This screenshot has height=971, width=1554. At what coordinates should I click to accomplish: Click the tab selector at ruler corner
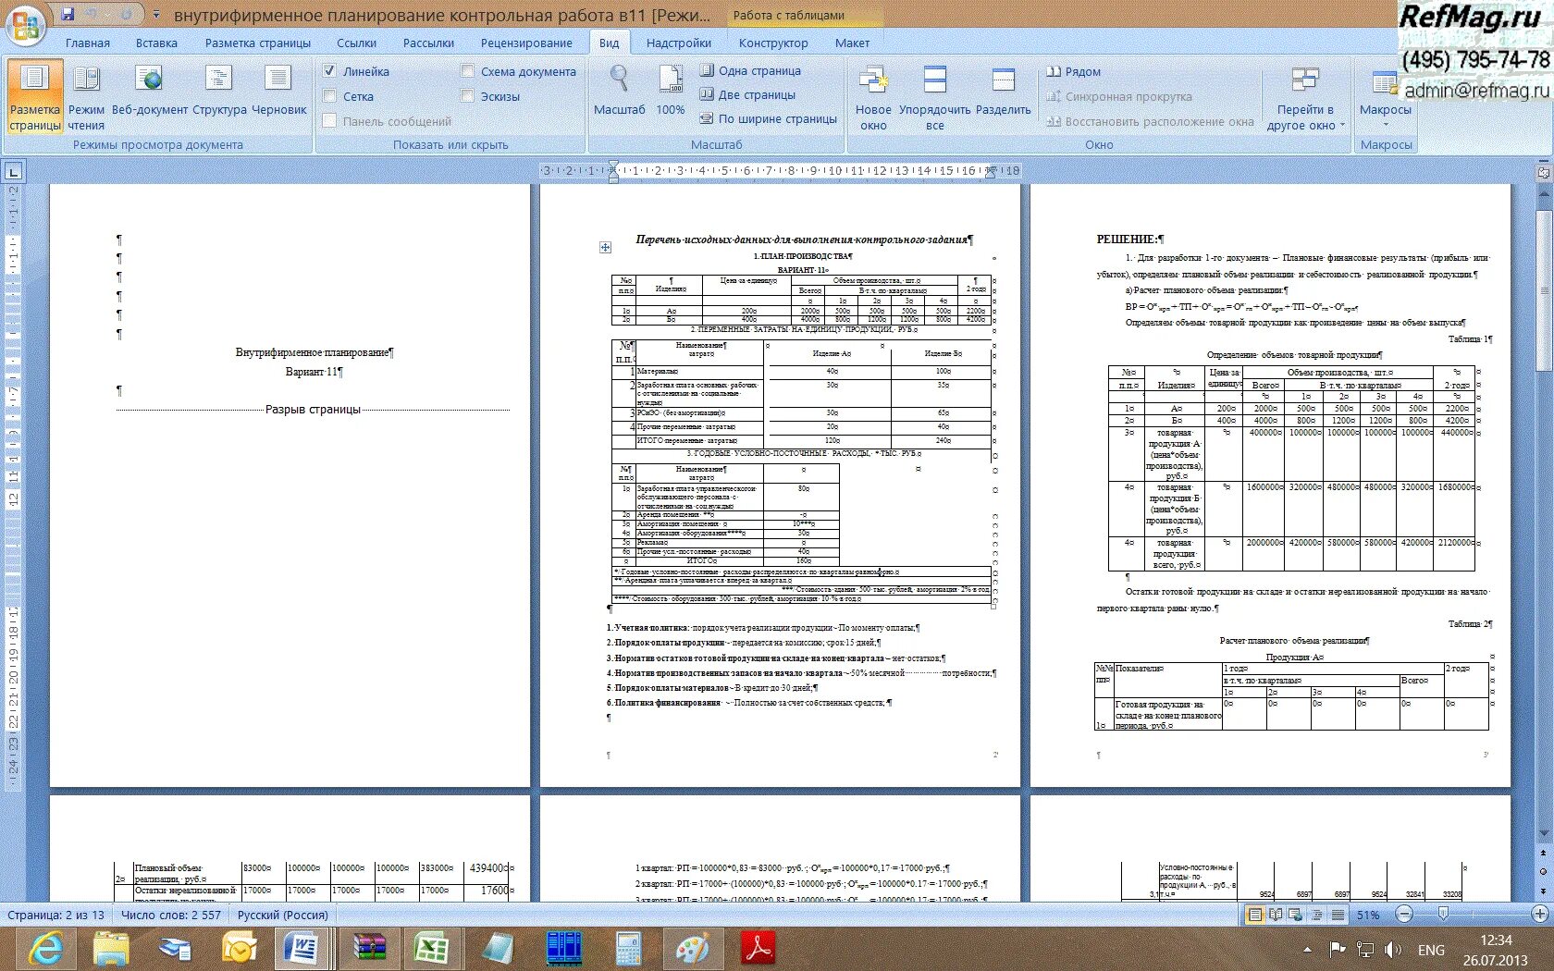[x=14, y=171]
